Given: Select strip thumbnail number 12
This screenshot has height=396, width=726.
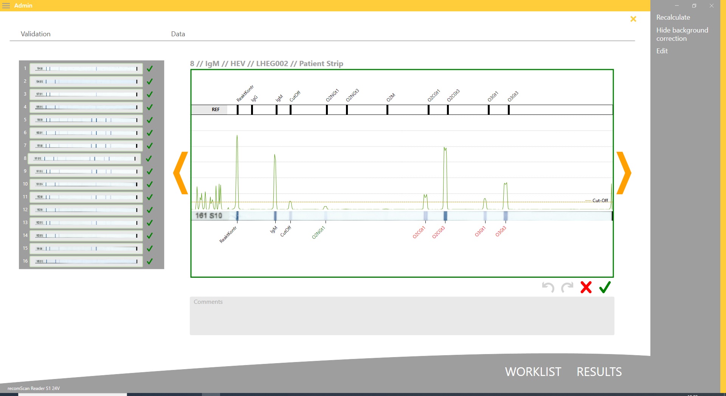Looking at the screenshot, I should coord(86,210).
